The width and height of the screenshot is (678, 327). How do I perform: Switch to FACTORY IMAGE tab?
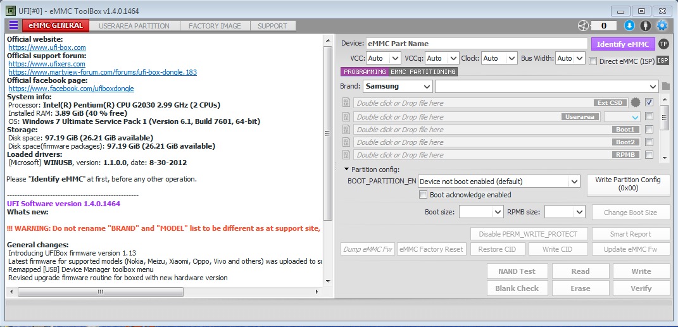[x=215, y=26]
